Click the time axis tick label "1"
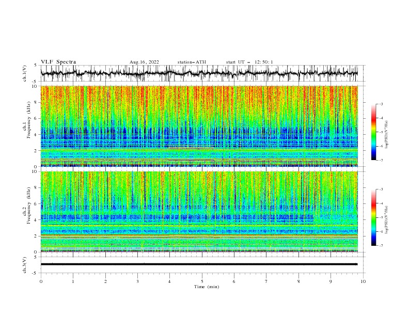Screen dimensions: 409x316 [x=73, y=281]
